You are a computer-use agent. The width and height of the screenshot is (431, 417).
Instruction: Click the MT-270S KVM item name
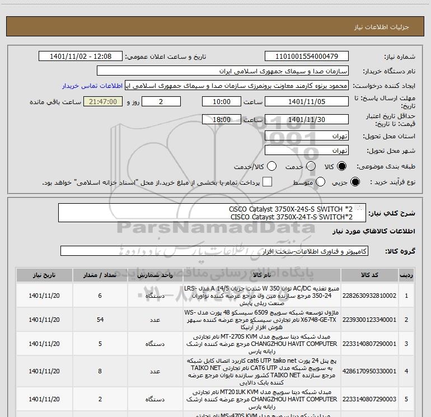pyautogui.click(x=262, y=344)
